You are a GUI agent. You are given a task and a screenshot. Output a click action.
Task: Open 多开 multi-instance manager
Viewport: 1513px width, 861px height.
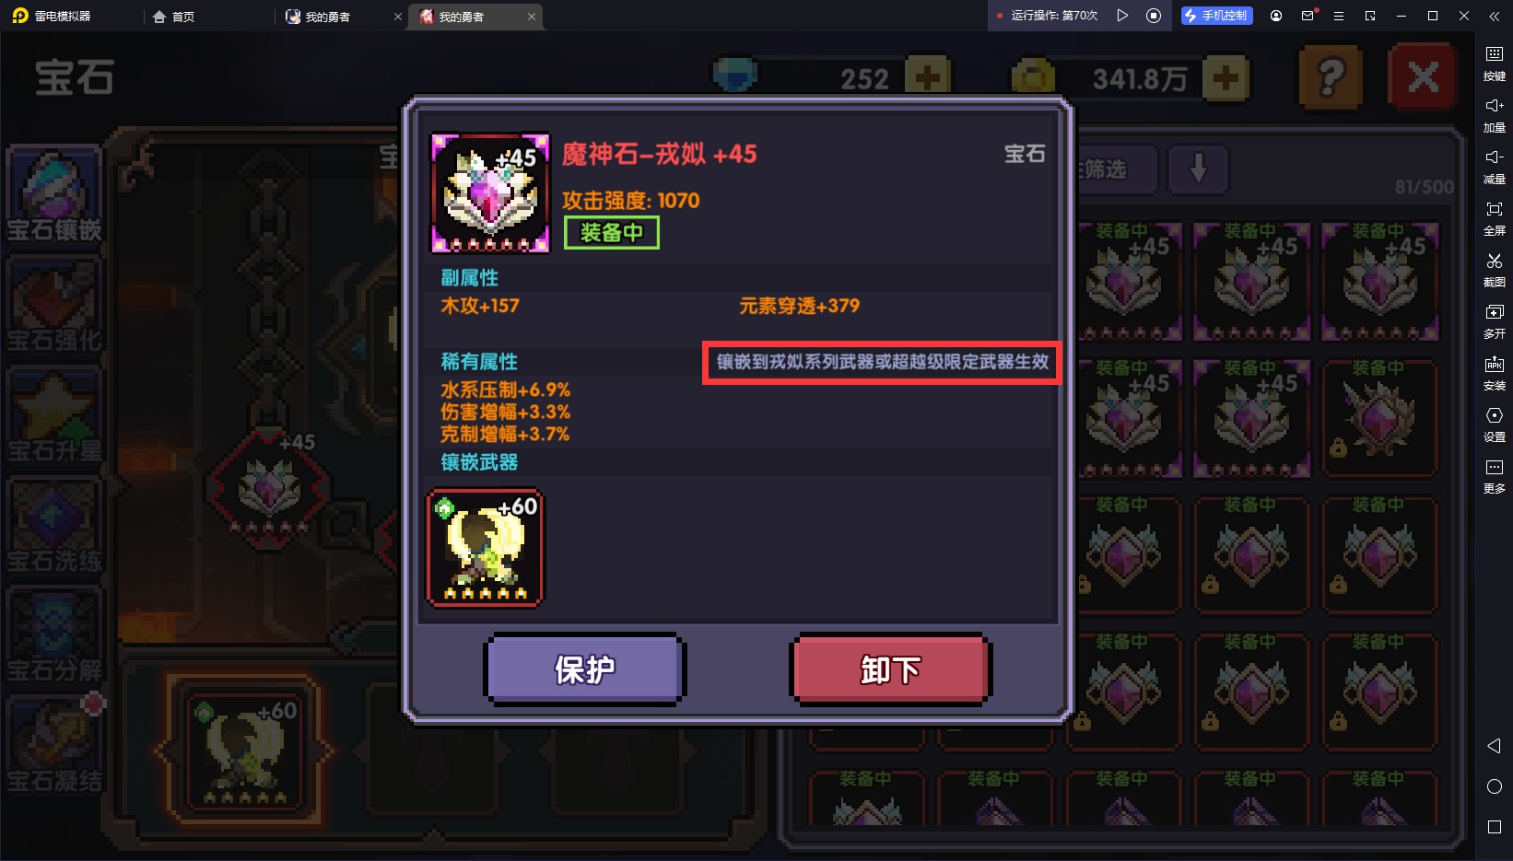1494,320
